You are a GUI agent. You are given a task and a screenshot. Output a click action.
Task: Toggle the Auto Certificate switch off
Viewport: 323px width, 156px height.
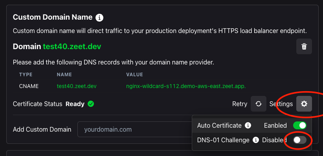pos(300,125)
